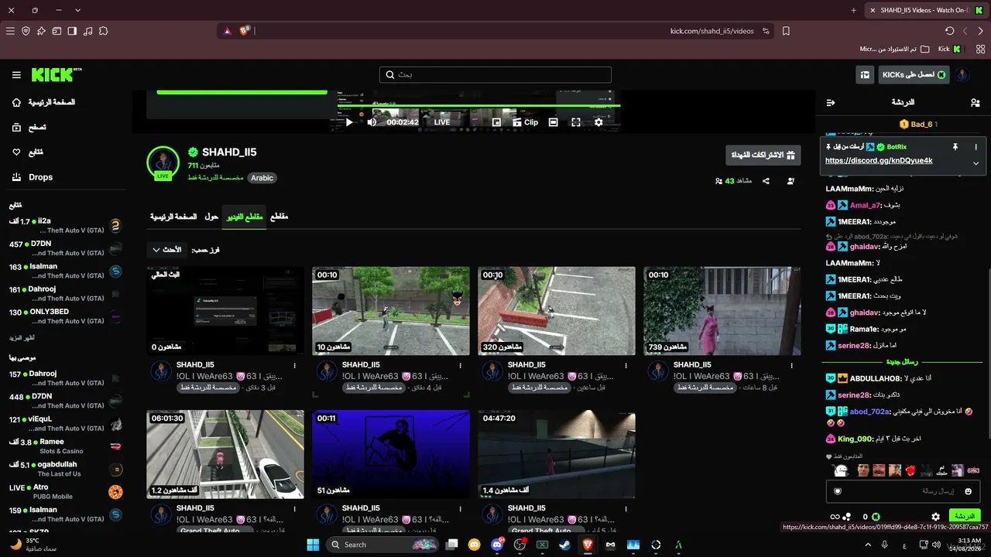Jump to LIVE in the video player
991x557 pixels.
(x=441, y=122)
